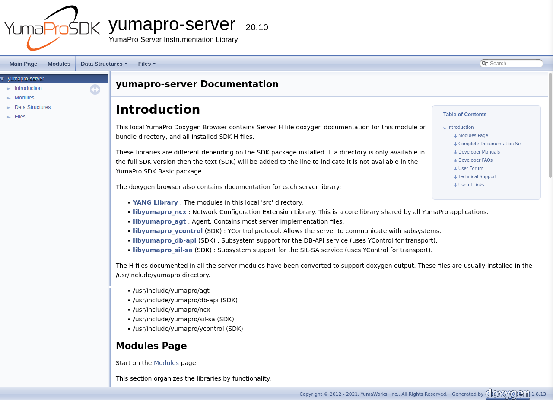The image size is (553, 400).
Task: Click the search magnifier icon
Action: pos(484,64)
